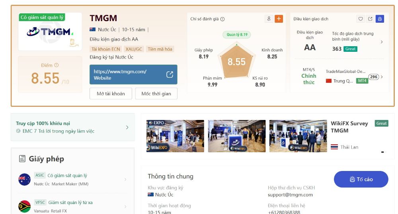398x214 pixels.
Task: Select the XAU/GC tag
Action: tap(134, 49)
